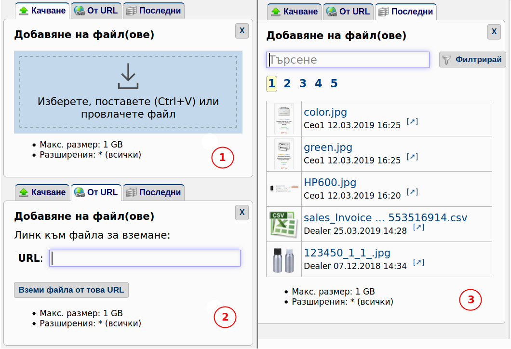Switch to Последни tab in panel 1
The image size is (511, 349).
[154, 11]
